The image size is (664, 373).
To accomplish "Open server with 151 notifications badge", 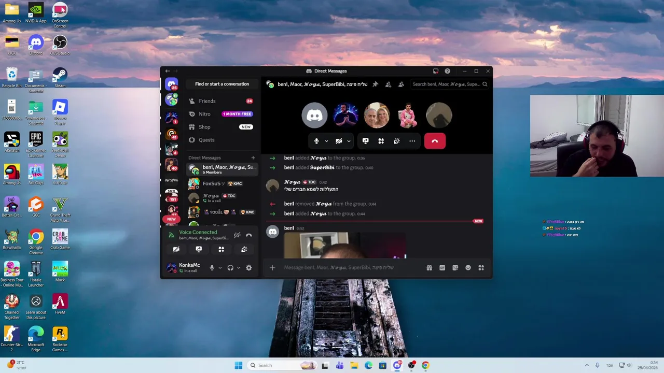I will tap(172, 195).
